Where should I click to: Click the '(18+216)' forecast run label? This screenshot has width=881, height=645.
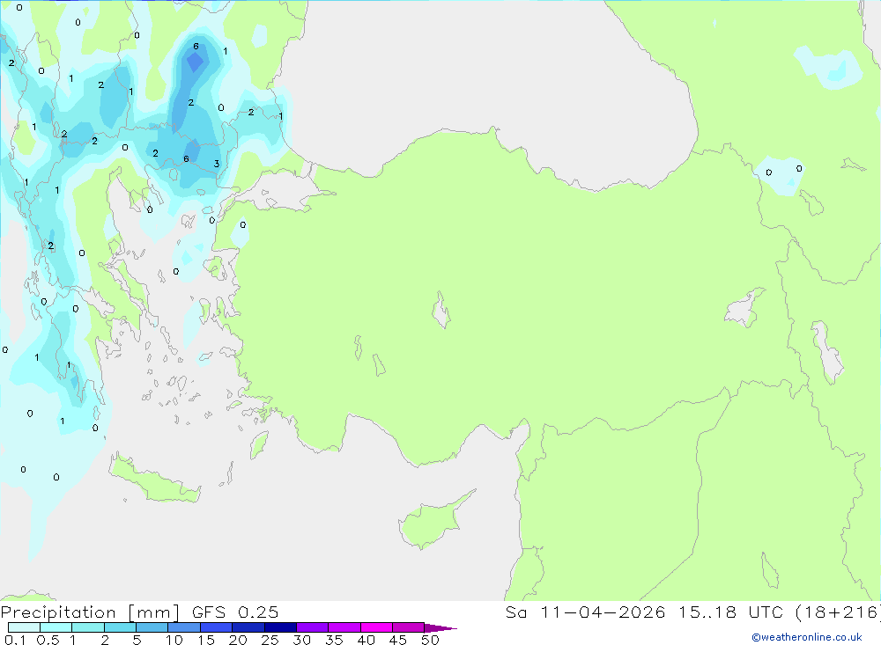[837, 612]
